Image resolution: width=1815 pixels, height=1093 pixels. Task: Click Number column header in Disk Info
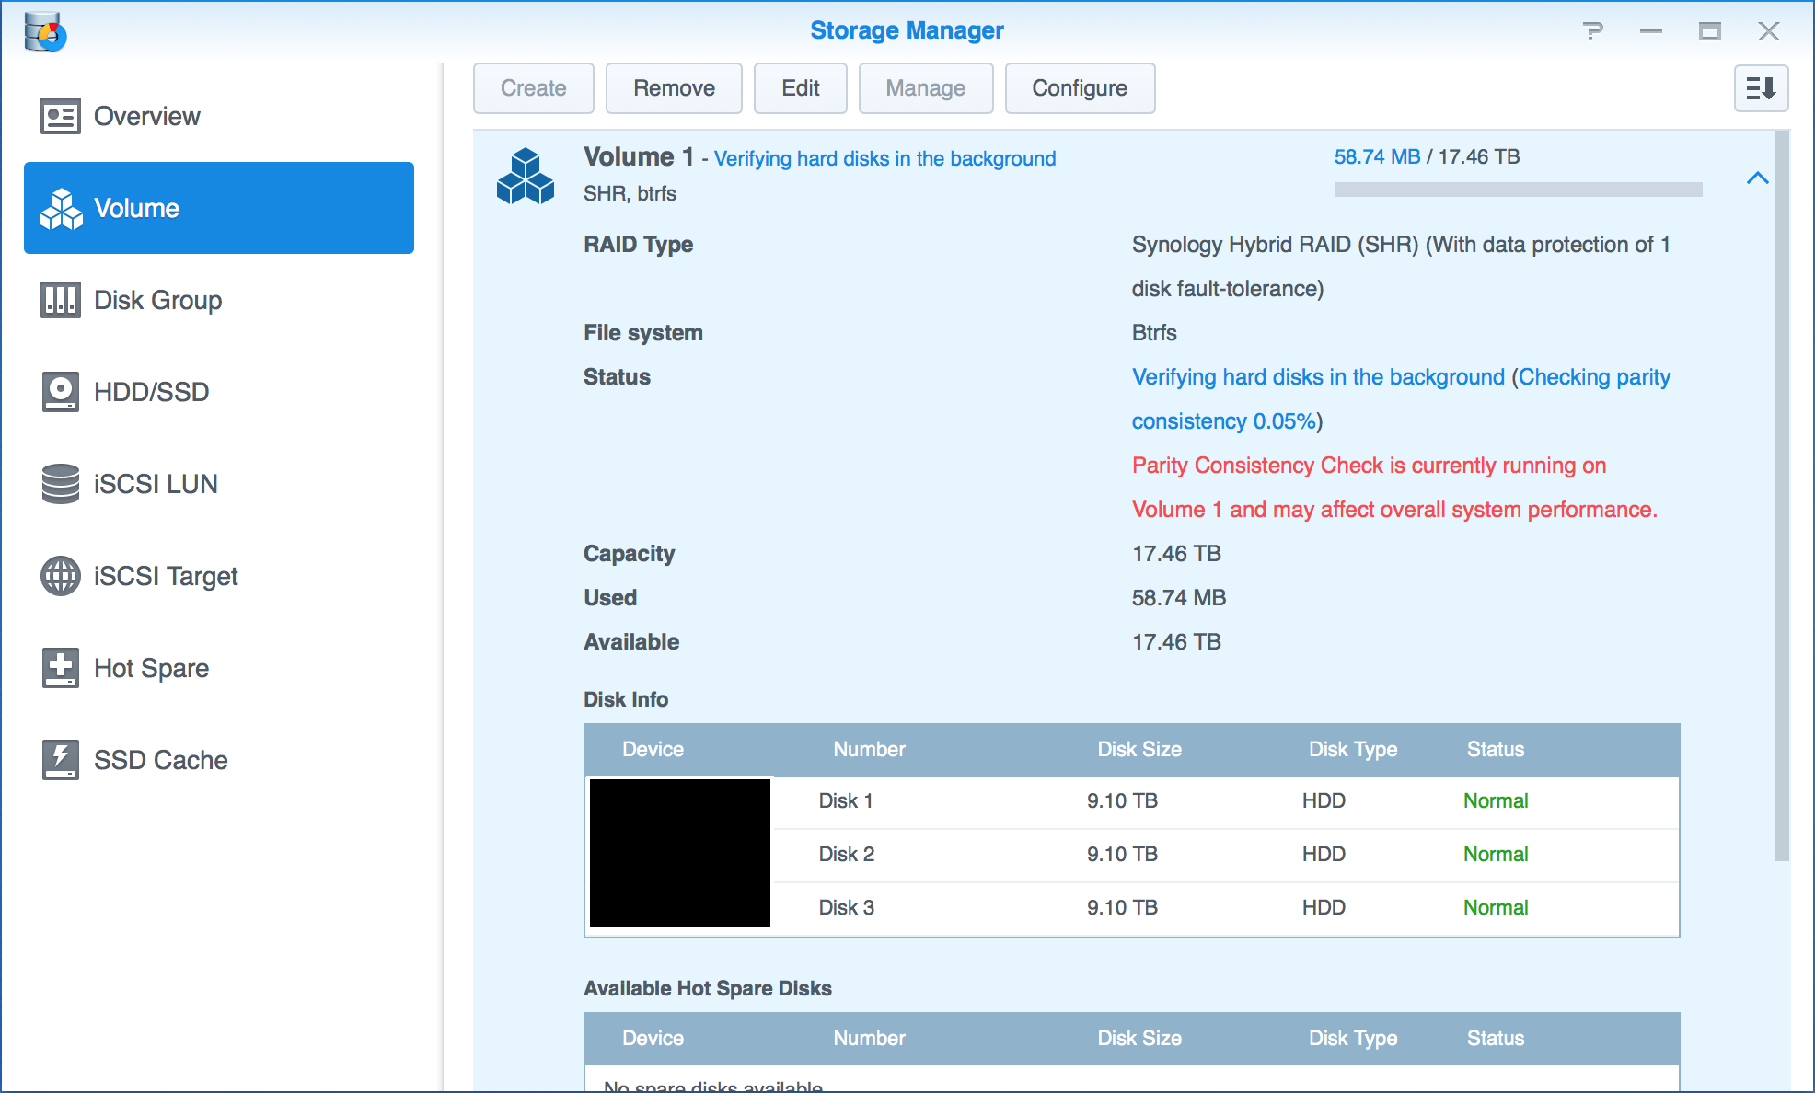pyautogui.click(x=869, y=750)
